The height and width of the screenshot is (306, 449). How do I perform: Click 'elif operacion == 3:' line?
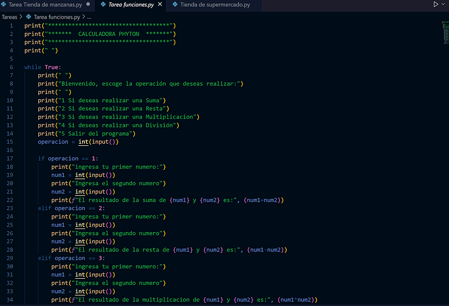71,258
